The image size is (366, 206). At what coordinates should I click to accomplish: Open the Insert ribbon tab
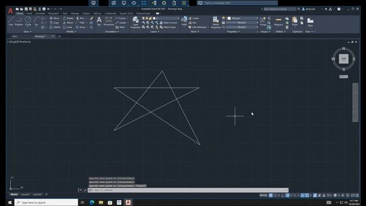pyautogui.click(x=29, y=14)
